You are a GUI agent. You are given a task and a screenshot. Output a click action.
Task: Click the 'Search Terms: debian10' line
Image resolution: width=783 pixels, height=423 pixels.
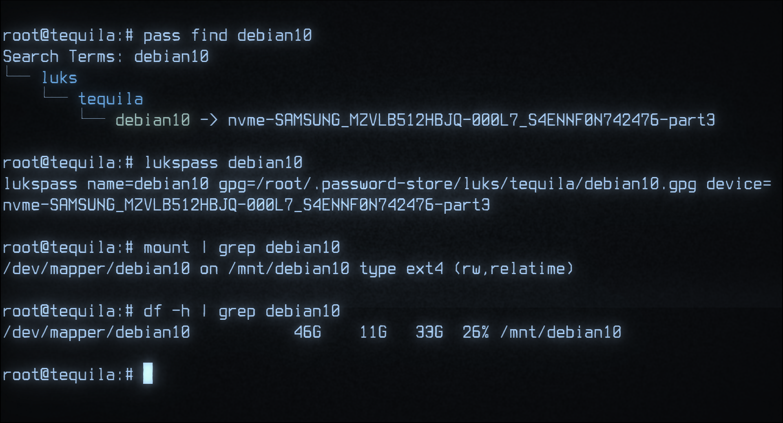tap(106, 56)
